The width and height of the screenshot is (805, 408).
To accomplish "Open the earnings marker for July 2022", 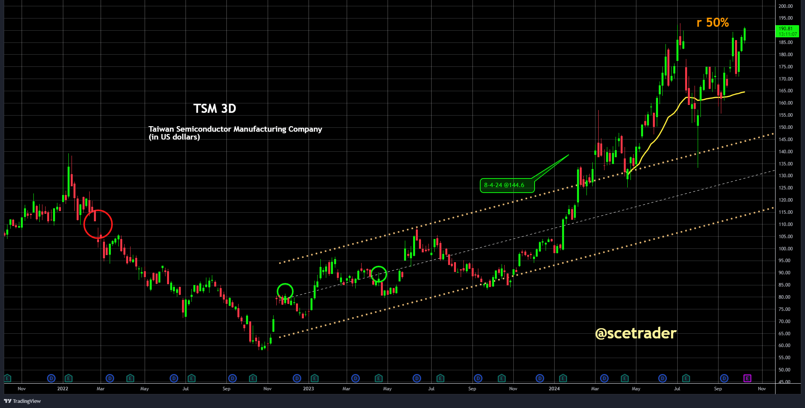I will click(x=191, y=378).
